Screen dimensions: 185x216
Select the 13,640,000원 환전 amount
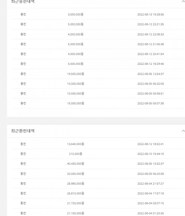pyautogui.click(x=76, y=144)
